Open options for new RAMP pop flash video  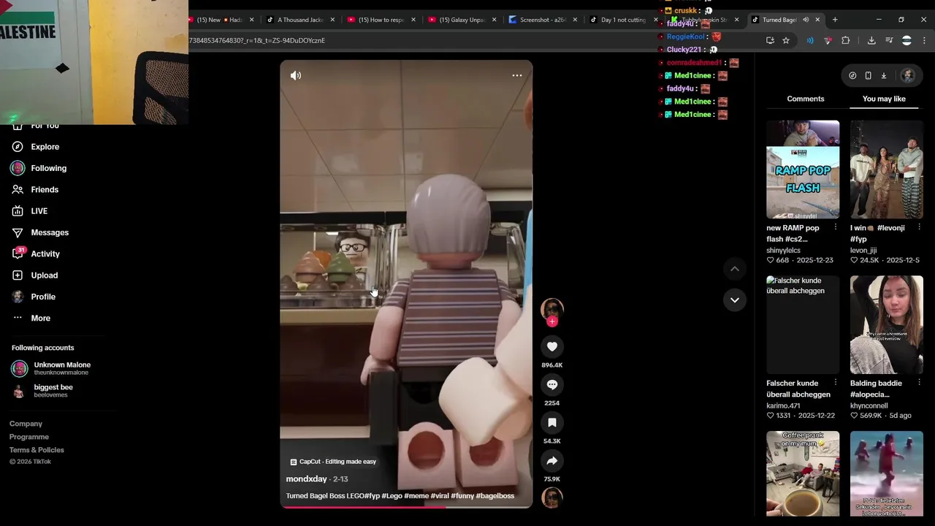[836, 228]
